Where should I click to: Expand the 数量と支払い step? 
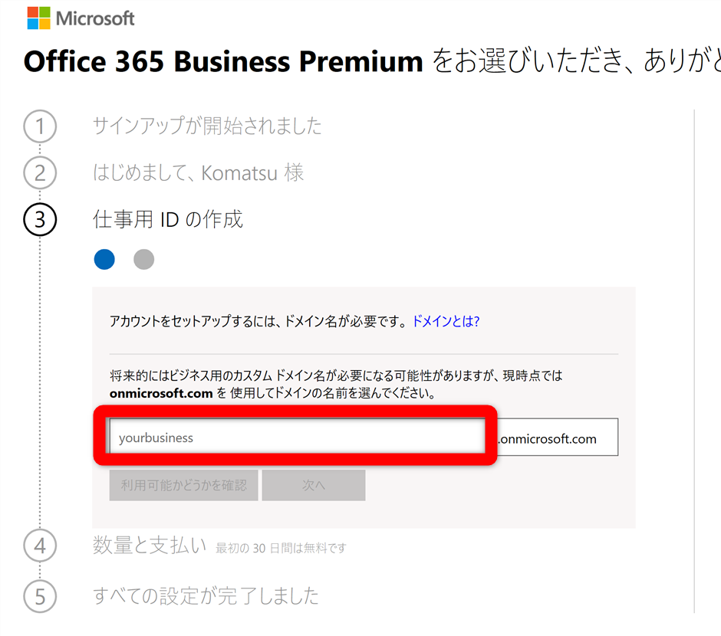150,546
